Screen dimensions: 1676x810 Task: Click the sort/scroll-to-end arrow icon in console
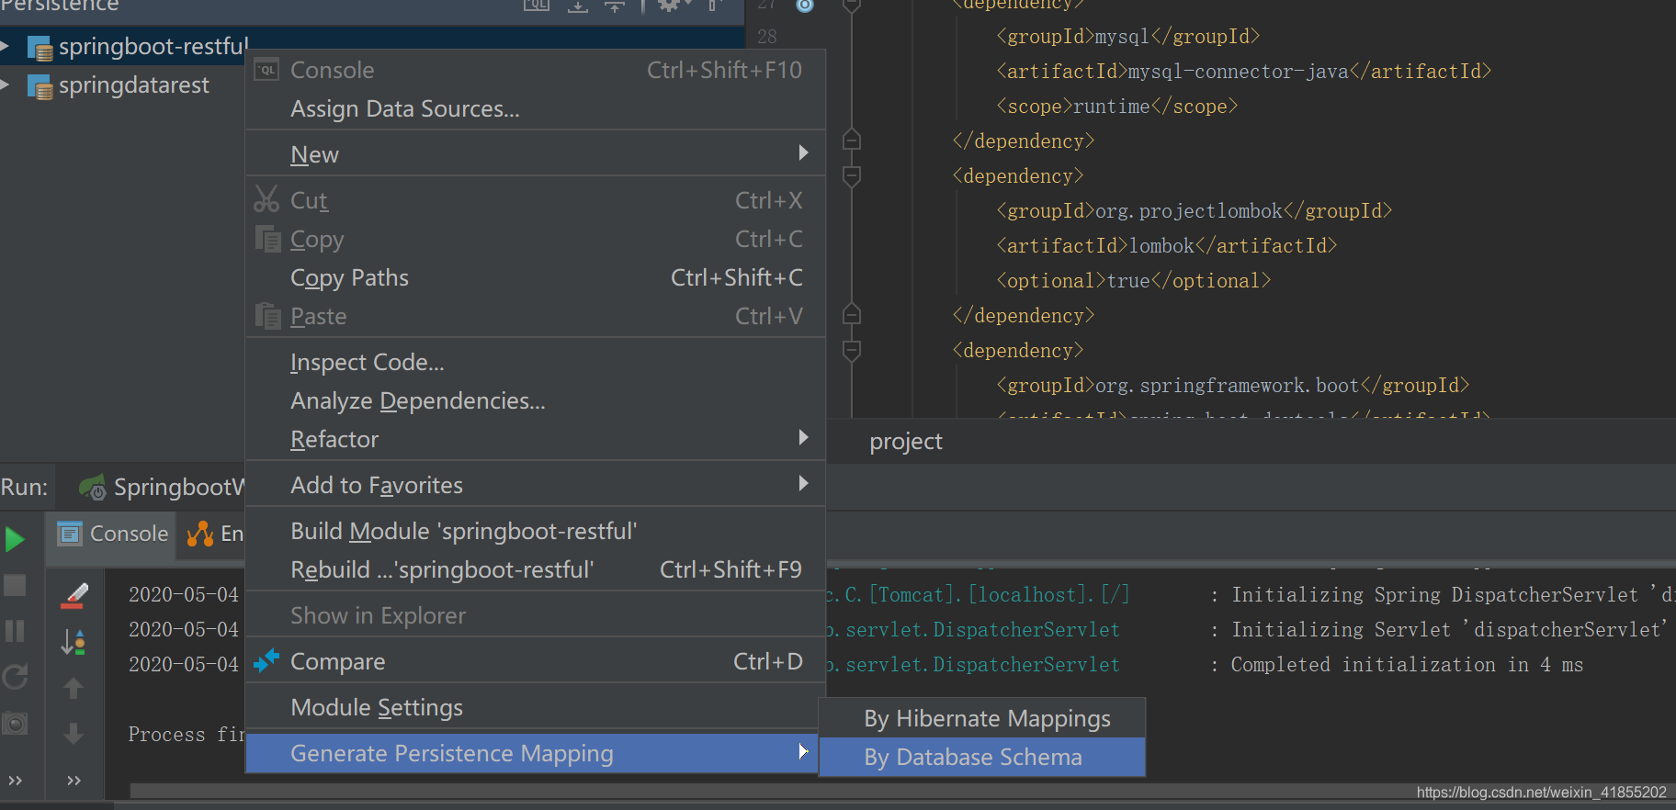coord(74,642)
